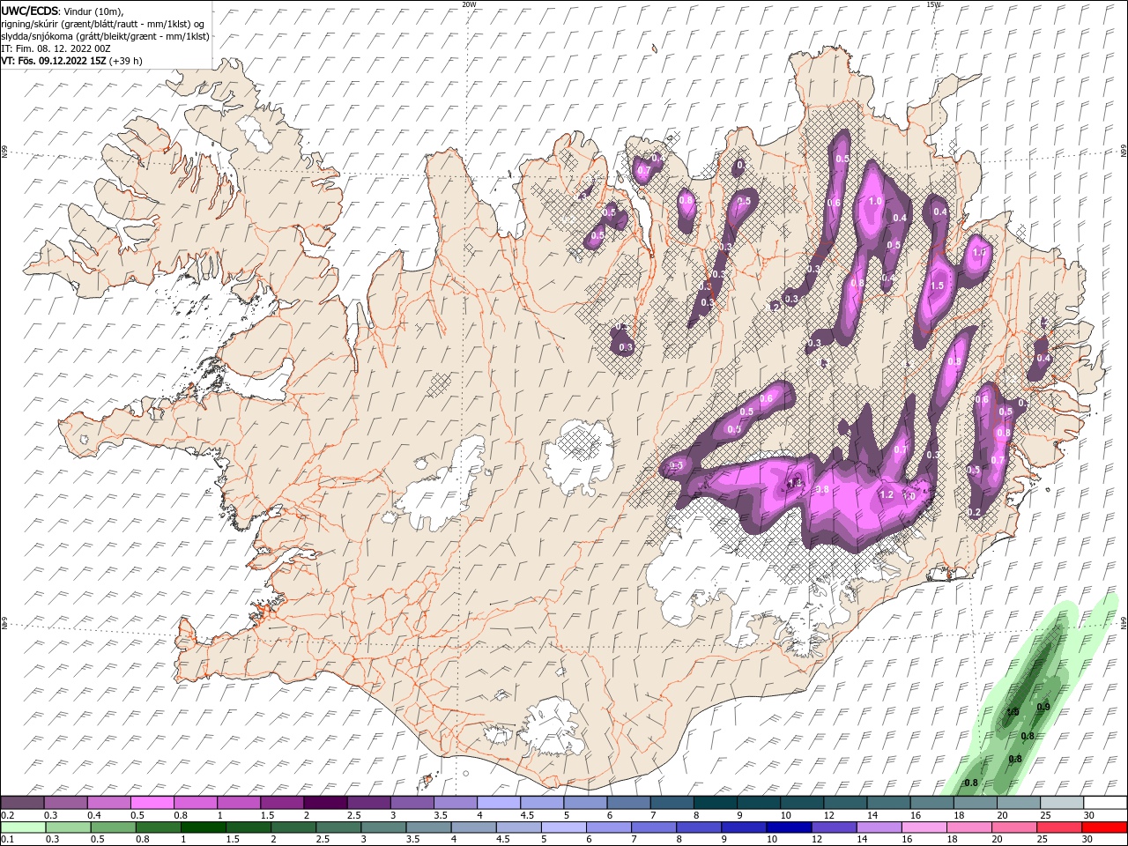Select the light grey 25 swatch in snow scale
This screenshot has height=846, width=1128.
click(1061, 803)
